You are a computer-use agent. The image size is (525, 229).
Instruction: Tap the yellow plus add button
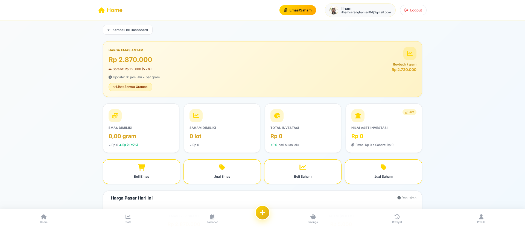coord(262,213)
